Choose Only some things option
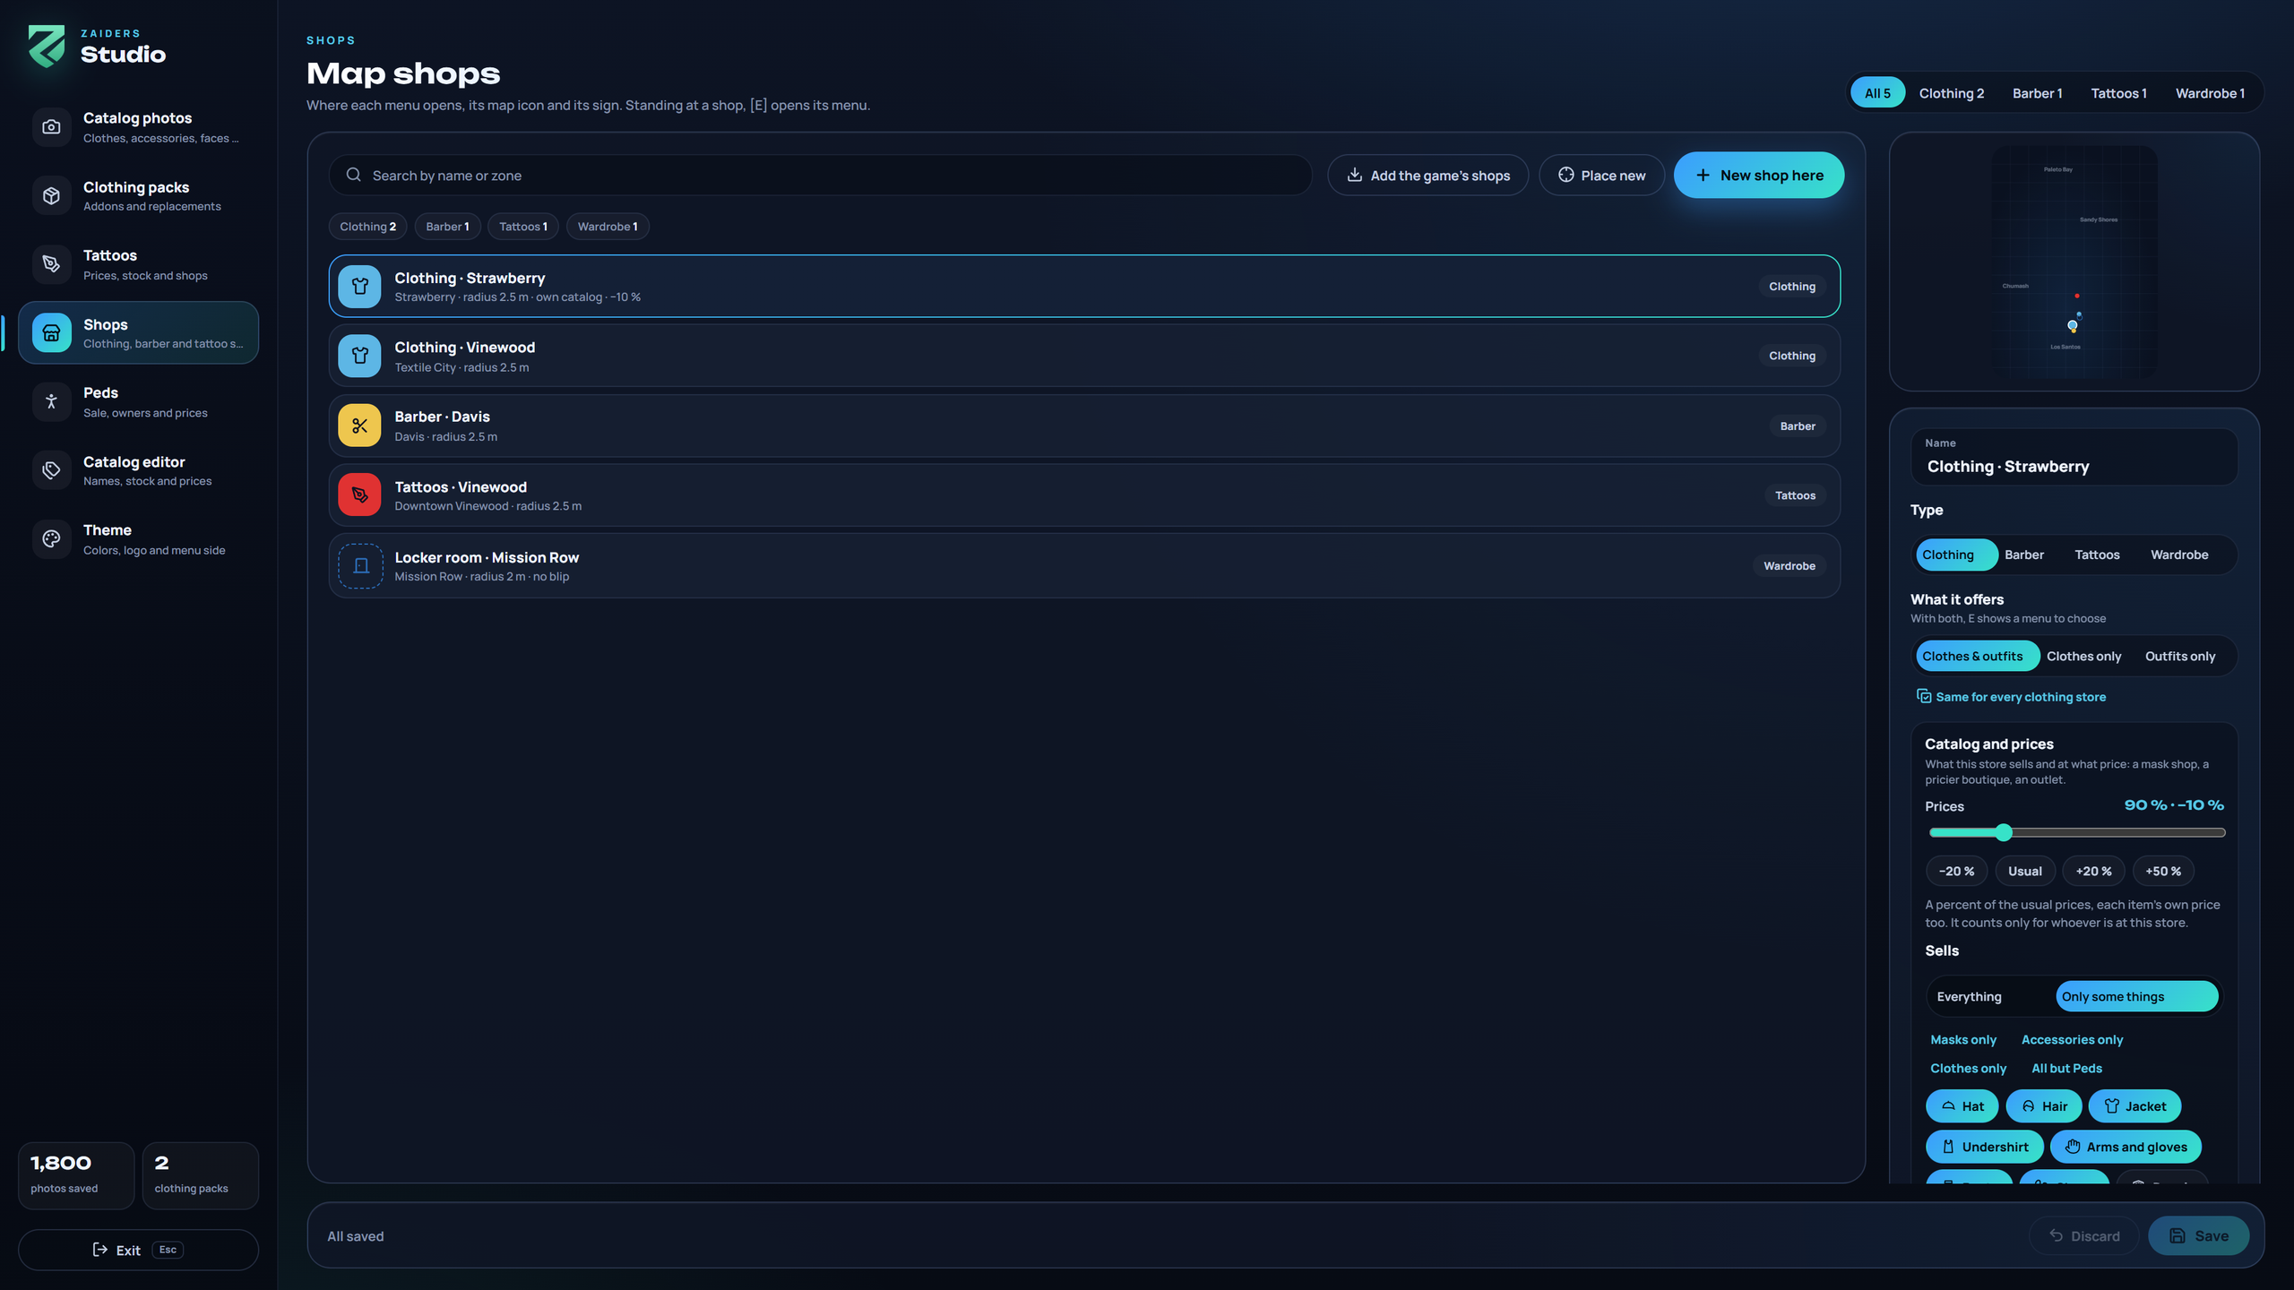The height and width of the screenshot is (1290, 2294). pyautogui.click(x=2137, y=996)
